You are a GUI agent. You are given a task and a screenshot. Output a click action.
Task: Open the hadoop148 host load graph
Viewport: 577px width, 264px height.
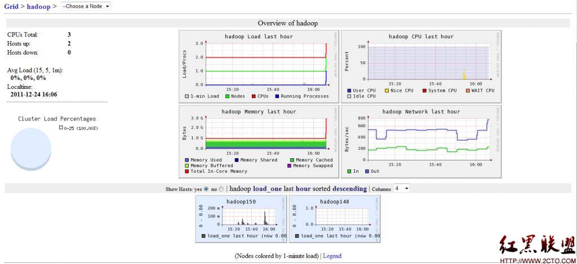coord(335,219)
